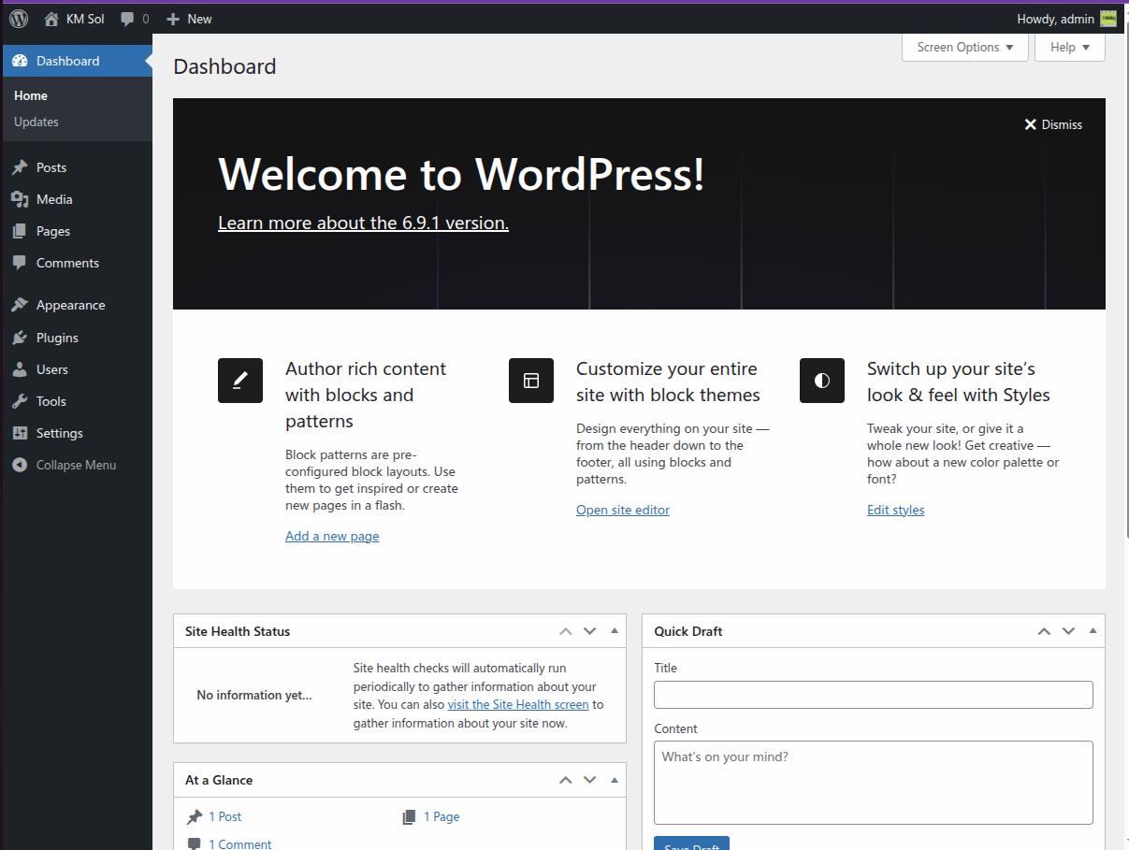Collapse the Quick Draft widget
Screen dimensions: 1129x850
click(x=1092, y=630)
